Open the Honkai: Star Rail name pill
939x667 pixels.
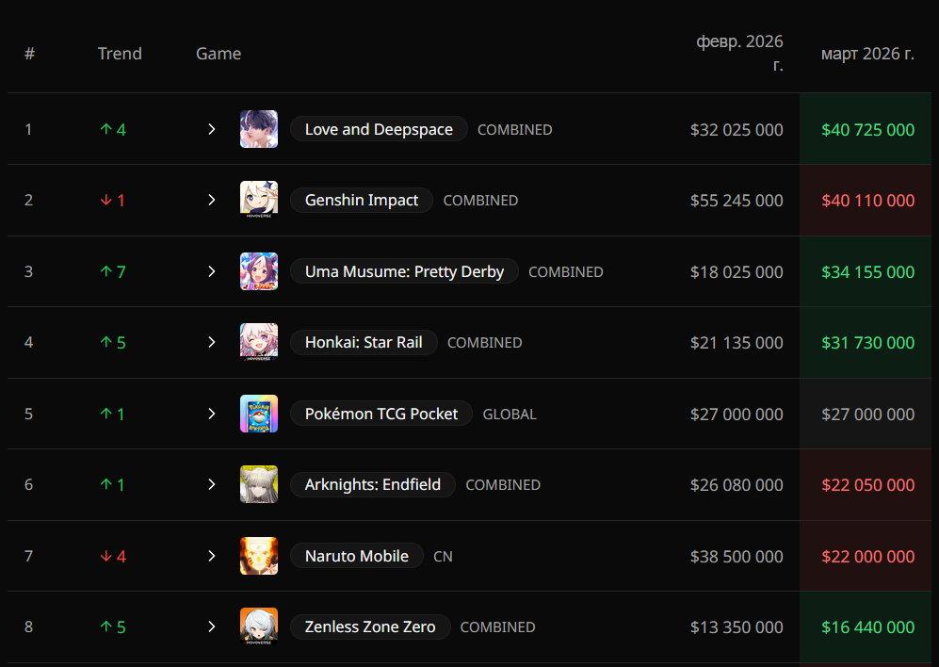(x=364, y=342)
